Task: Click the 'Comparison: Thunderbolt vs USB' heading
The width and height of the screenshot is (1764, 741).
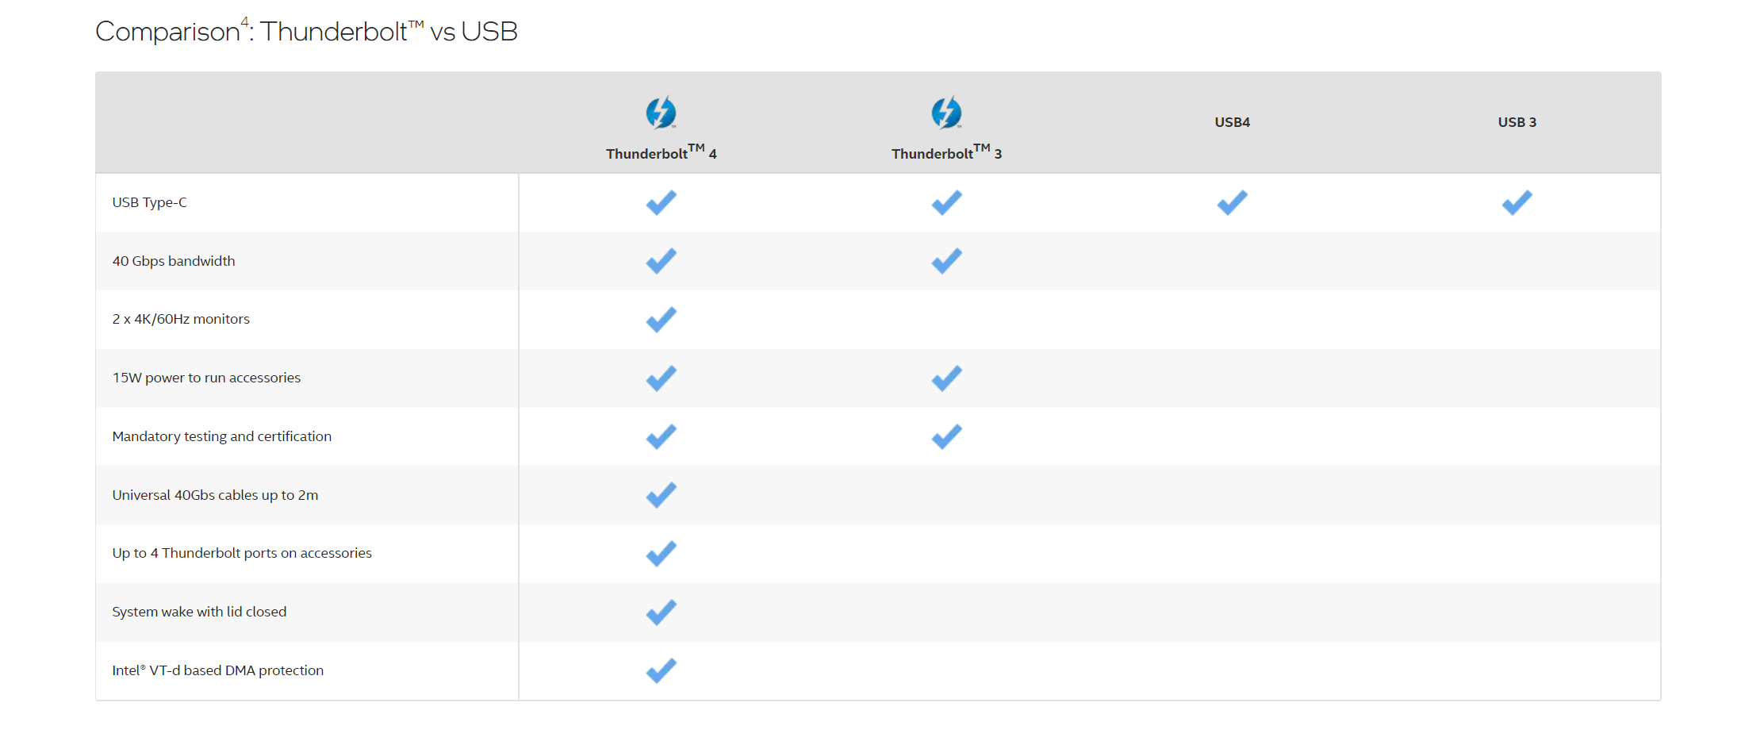Action: [306, 31]
